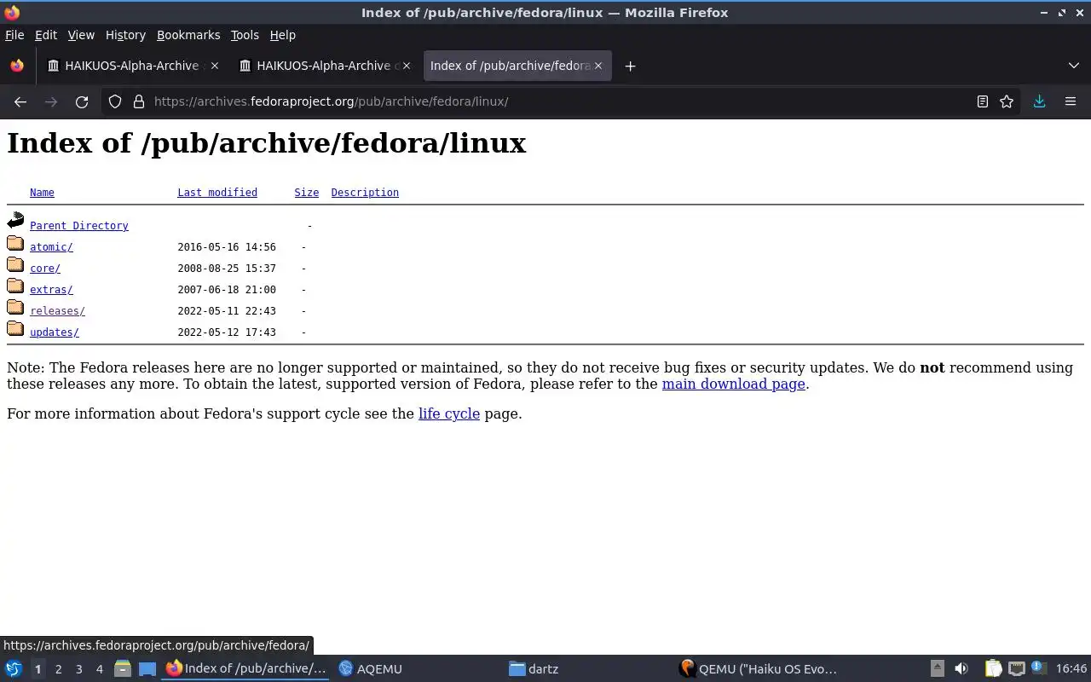Viewport: 1091px width, 682px height.
Task: Open the atomic/ directory link
Action: (51, 247)
